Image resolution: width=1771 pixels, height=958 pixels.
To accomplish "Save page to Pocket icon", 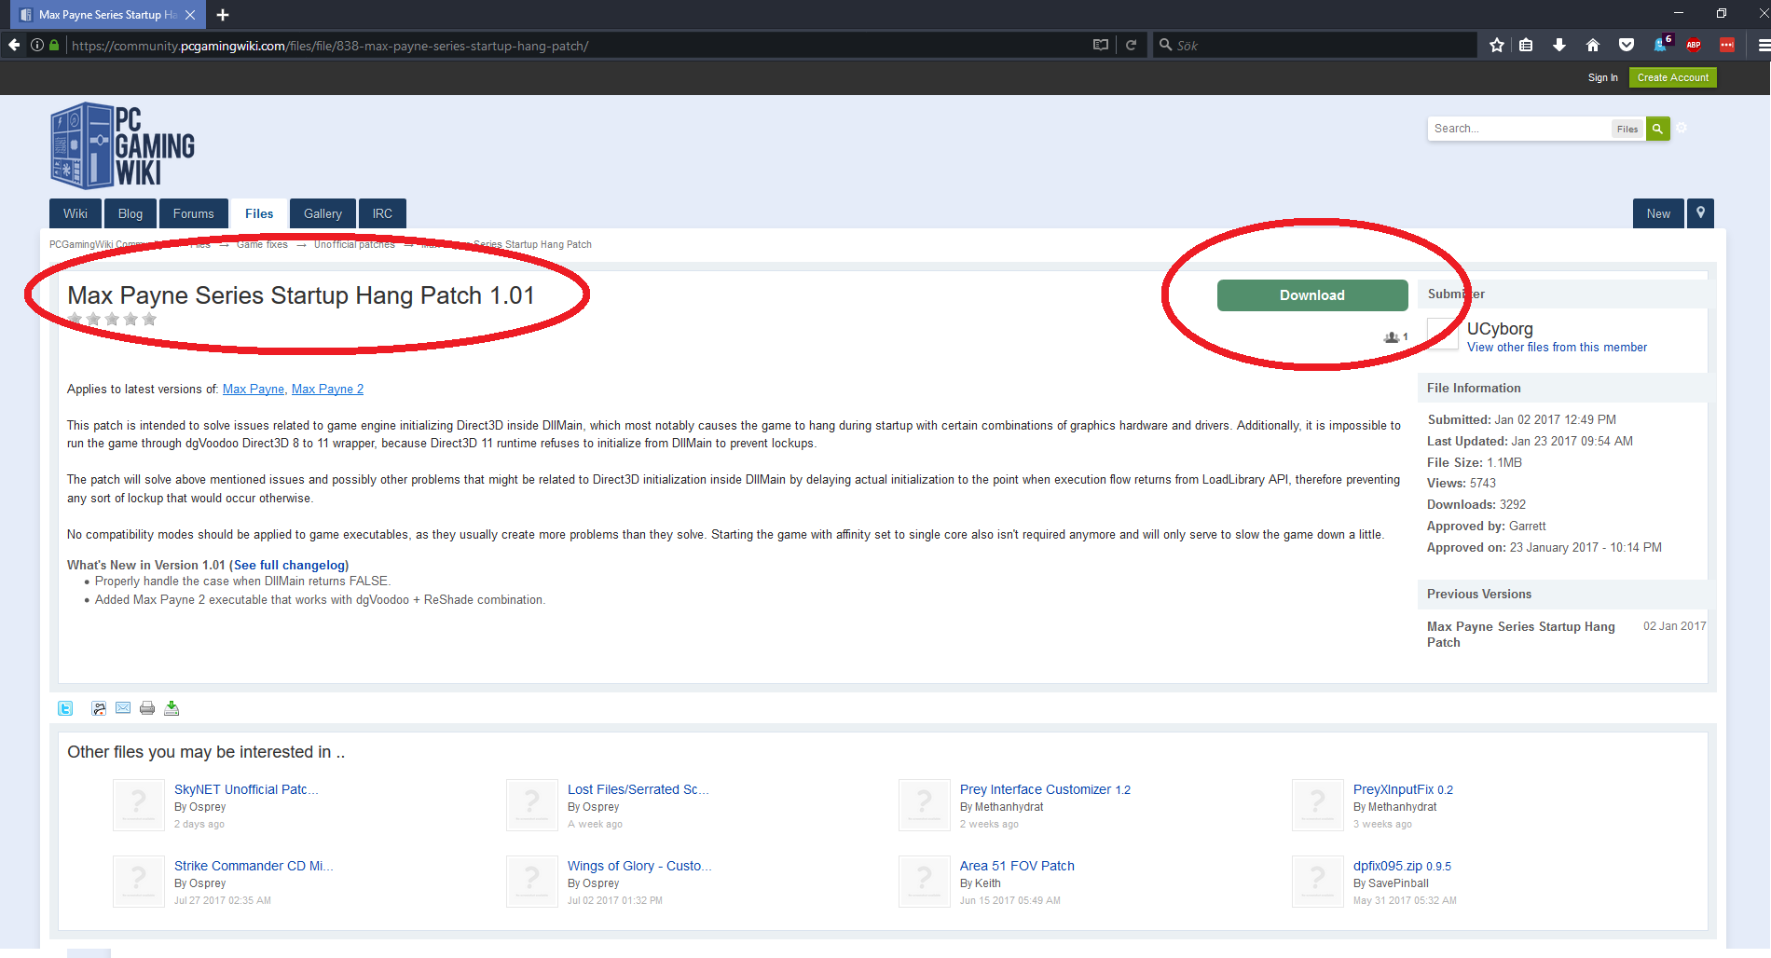I will pyautogui.click(x=1627, y=45).
